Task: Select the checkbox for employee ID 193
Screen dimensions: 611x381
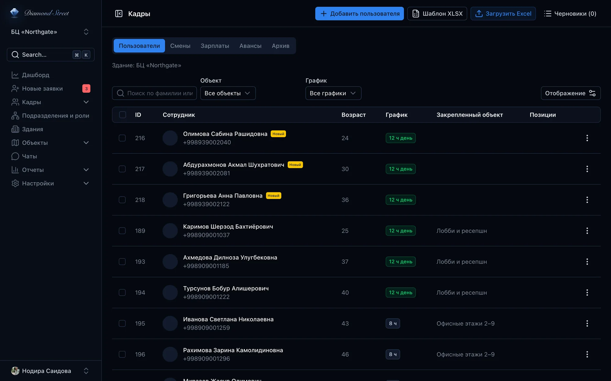Action: [122, 262]
